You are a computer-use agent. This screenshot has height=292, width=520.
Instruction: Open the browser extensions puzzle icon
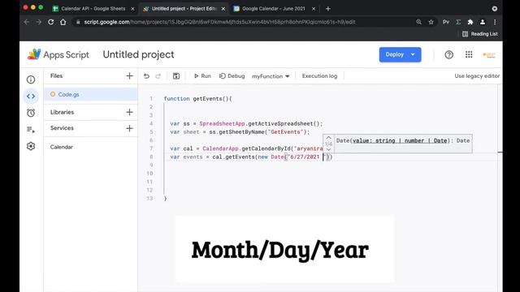point(470,22)
